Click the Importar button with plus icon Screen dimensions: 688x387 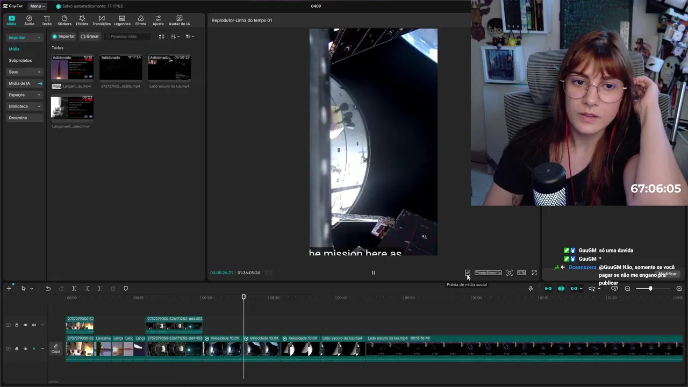click(63, 37)
